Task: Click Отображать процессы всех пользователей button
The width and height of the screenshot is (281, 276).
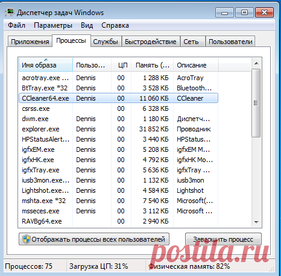Action: [94, 239]
